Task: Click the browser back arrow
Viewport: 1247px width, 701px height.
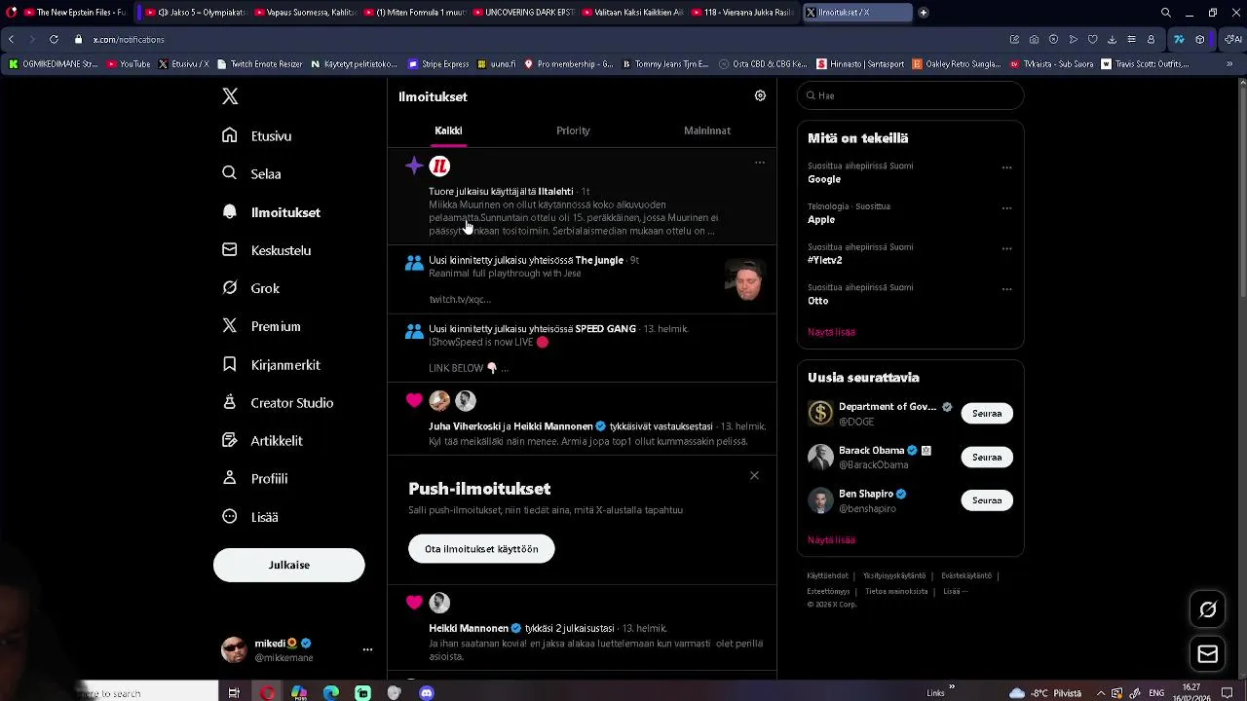Action: tap(11, 39)
